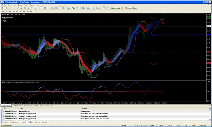Image resolution: width=212 pixels, height=127 pixels.
Task: Switch chart to candlestick display
Action: (45, 8)
